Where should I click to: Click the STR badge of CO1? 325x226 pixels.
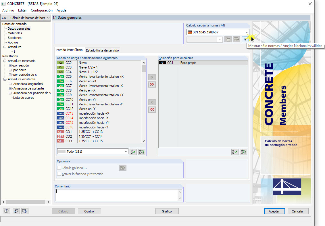(x=61, y=132)
